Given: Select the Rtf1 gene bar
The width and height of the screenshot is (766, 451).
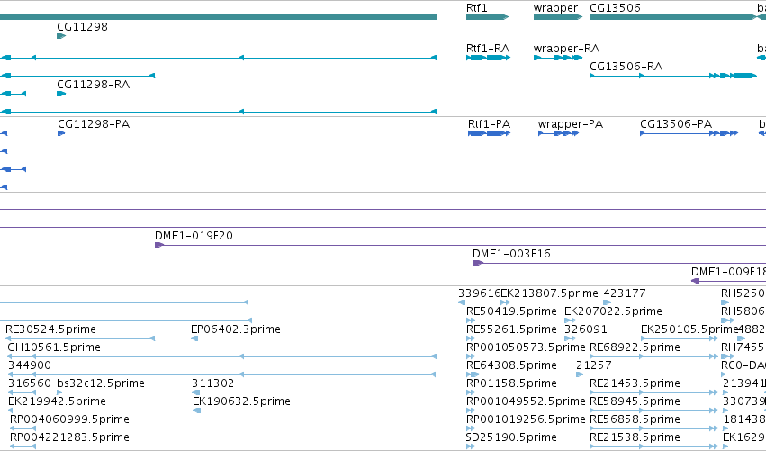Looking at the screenshot, I should coord(487,17).
